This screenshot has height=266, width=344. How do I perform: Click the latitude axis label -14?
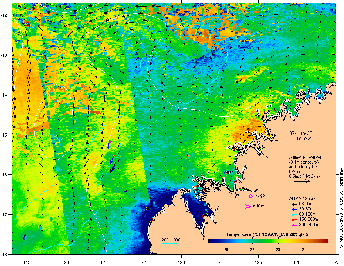tap(4, 95)
